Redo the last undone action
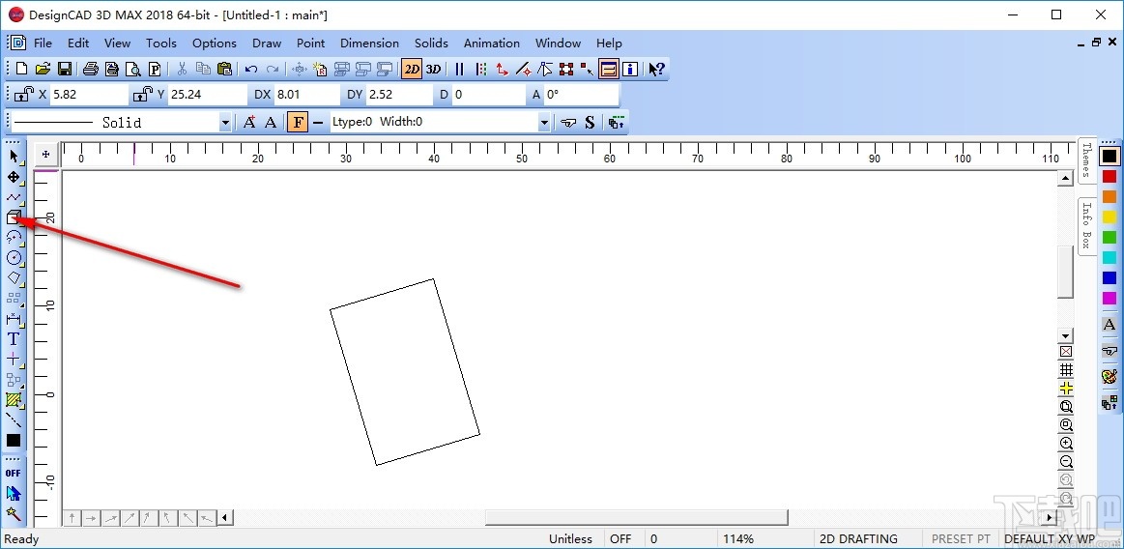This screenshot has height=549, width=1124. (x=273, y=69)
